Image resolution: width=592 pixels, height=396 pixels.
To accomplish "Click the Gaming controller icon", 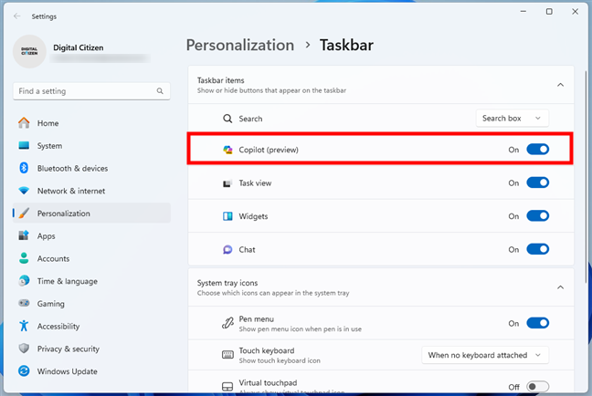I will (24, 303).
